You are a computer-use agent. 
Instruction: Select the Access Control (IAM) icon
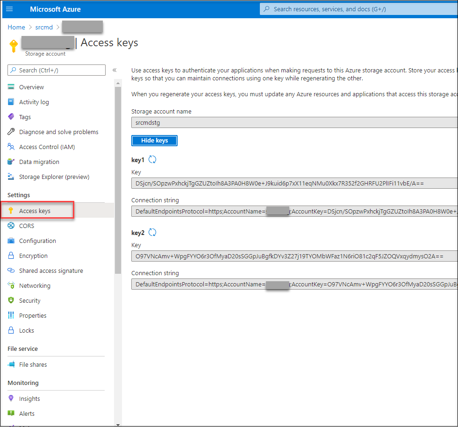(x=11, y=147)
